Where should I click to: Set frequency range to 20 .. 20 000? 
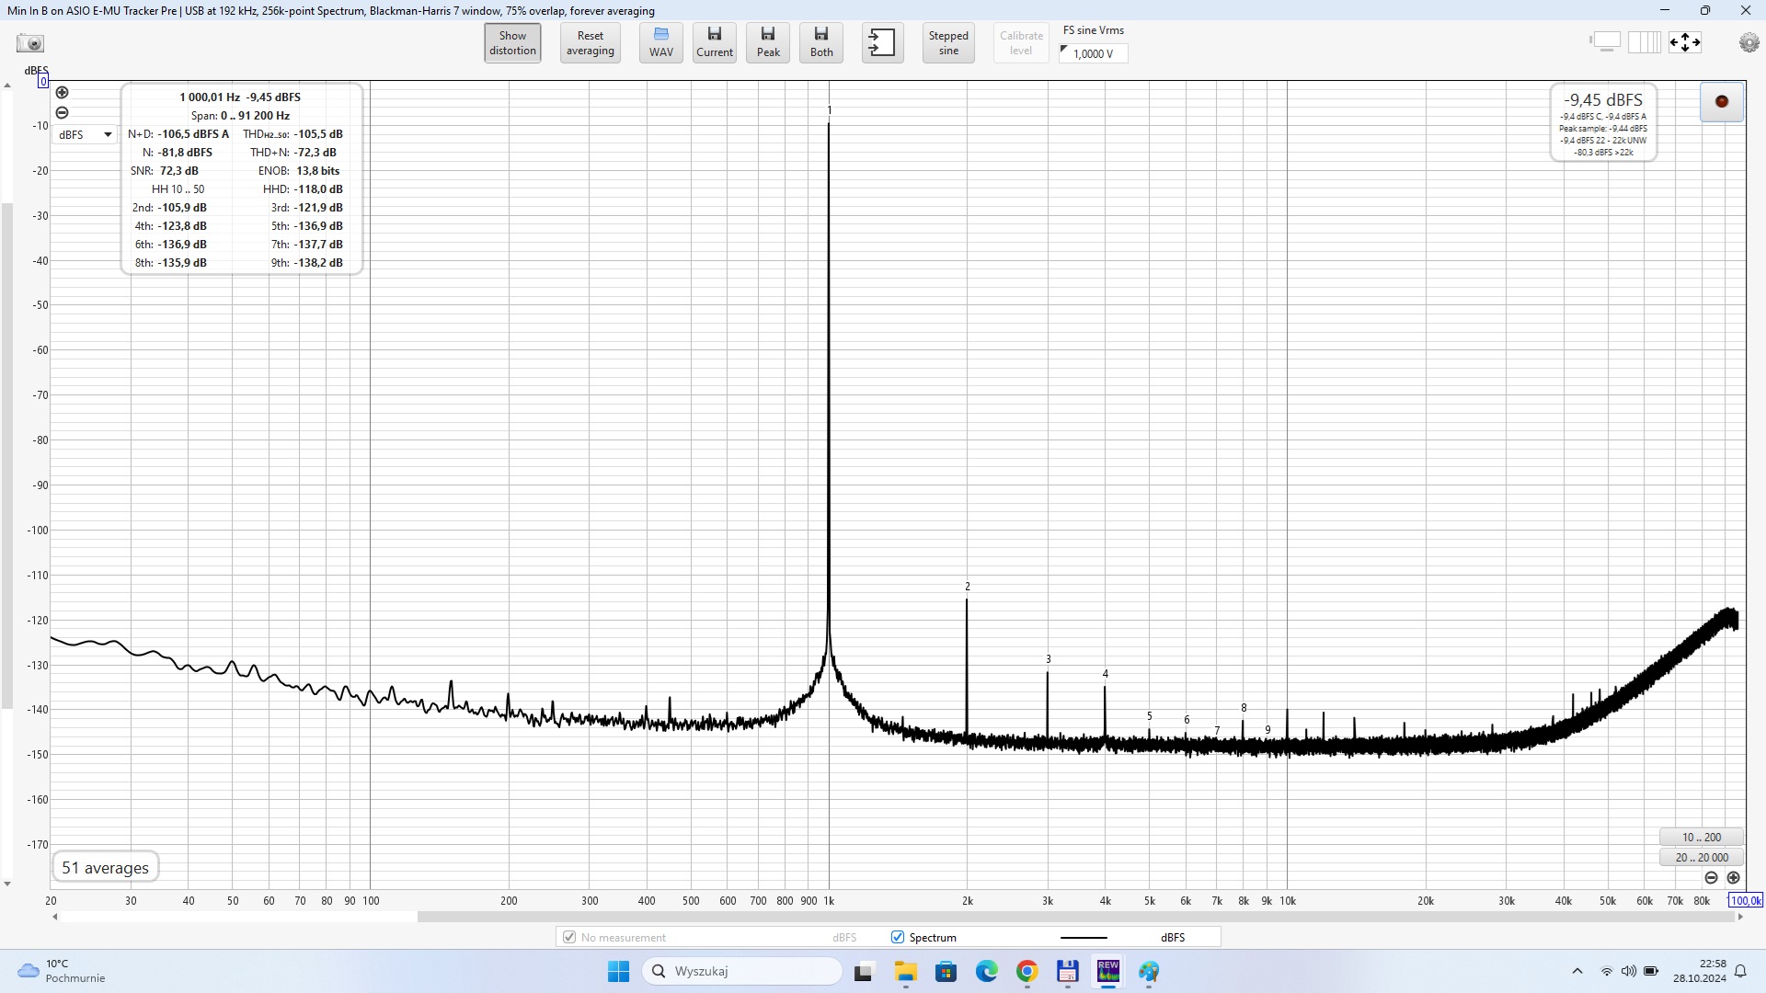pyautogui.click(x=1701, y=857)
